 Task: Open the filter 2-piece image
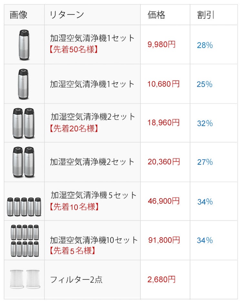24,279
